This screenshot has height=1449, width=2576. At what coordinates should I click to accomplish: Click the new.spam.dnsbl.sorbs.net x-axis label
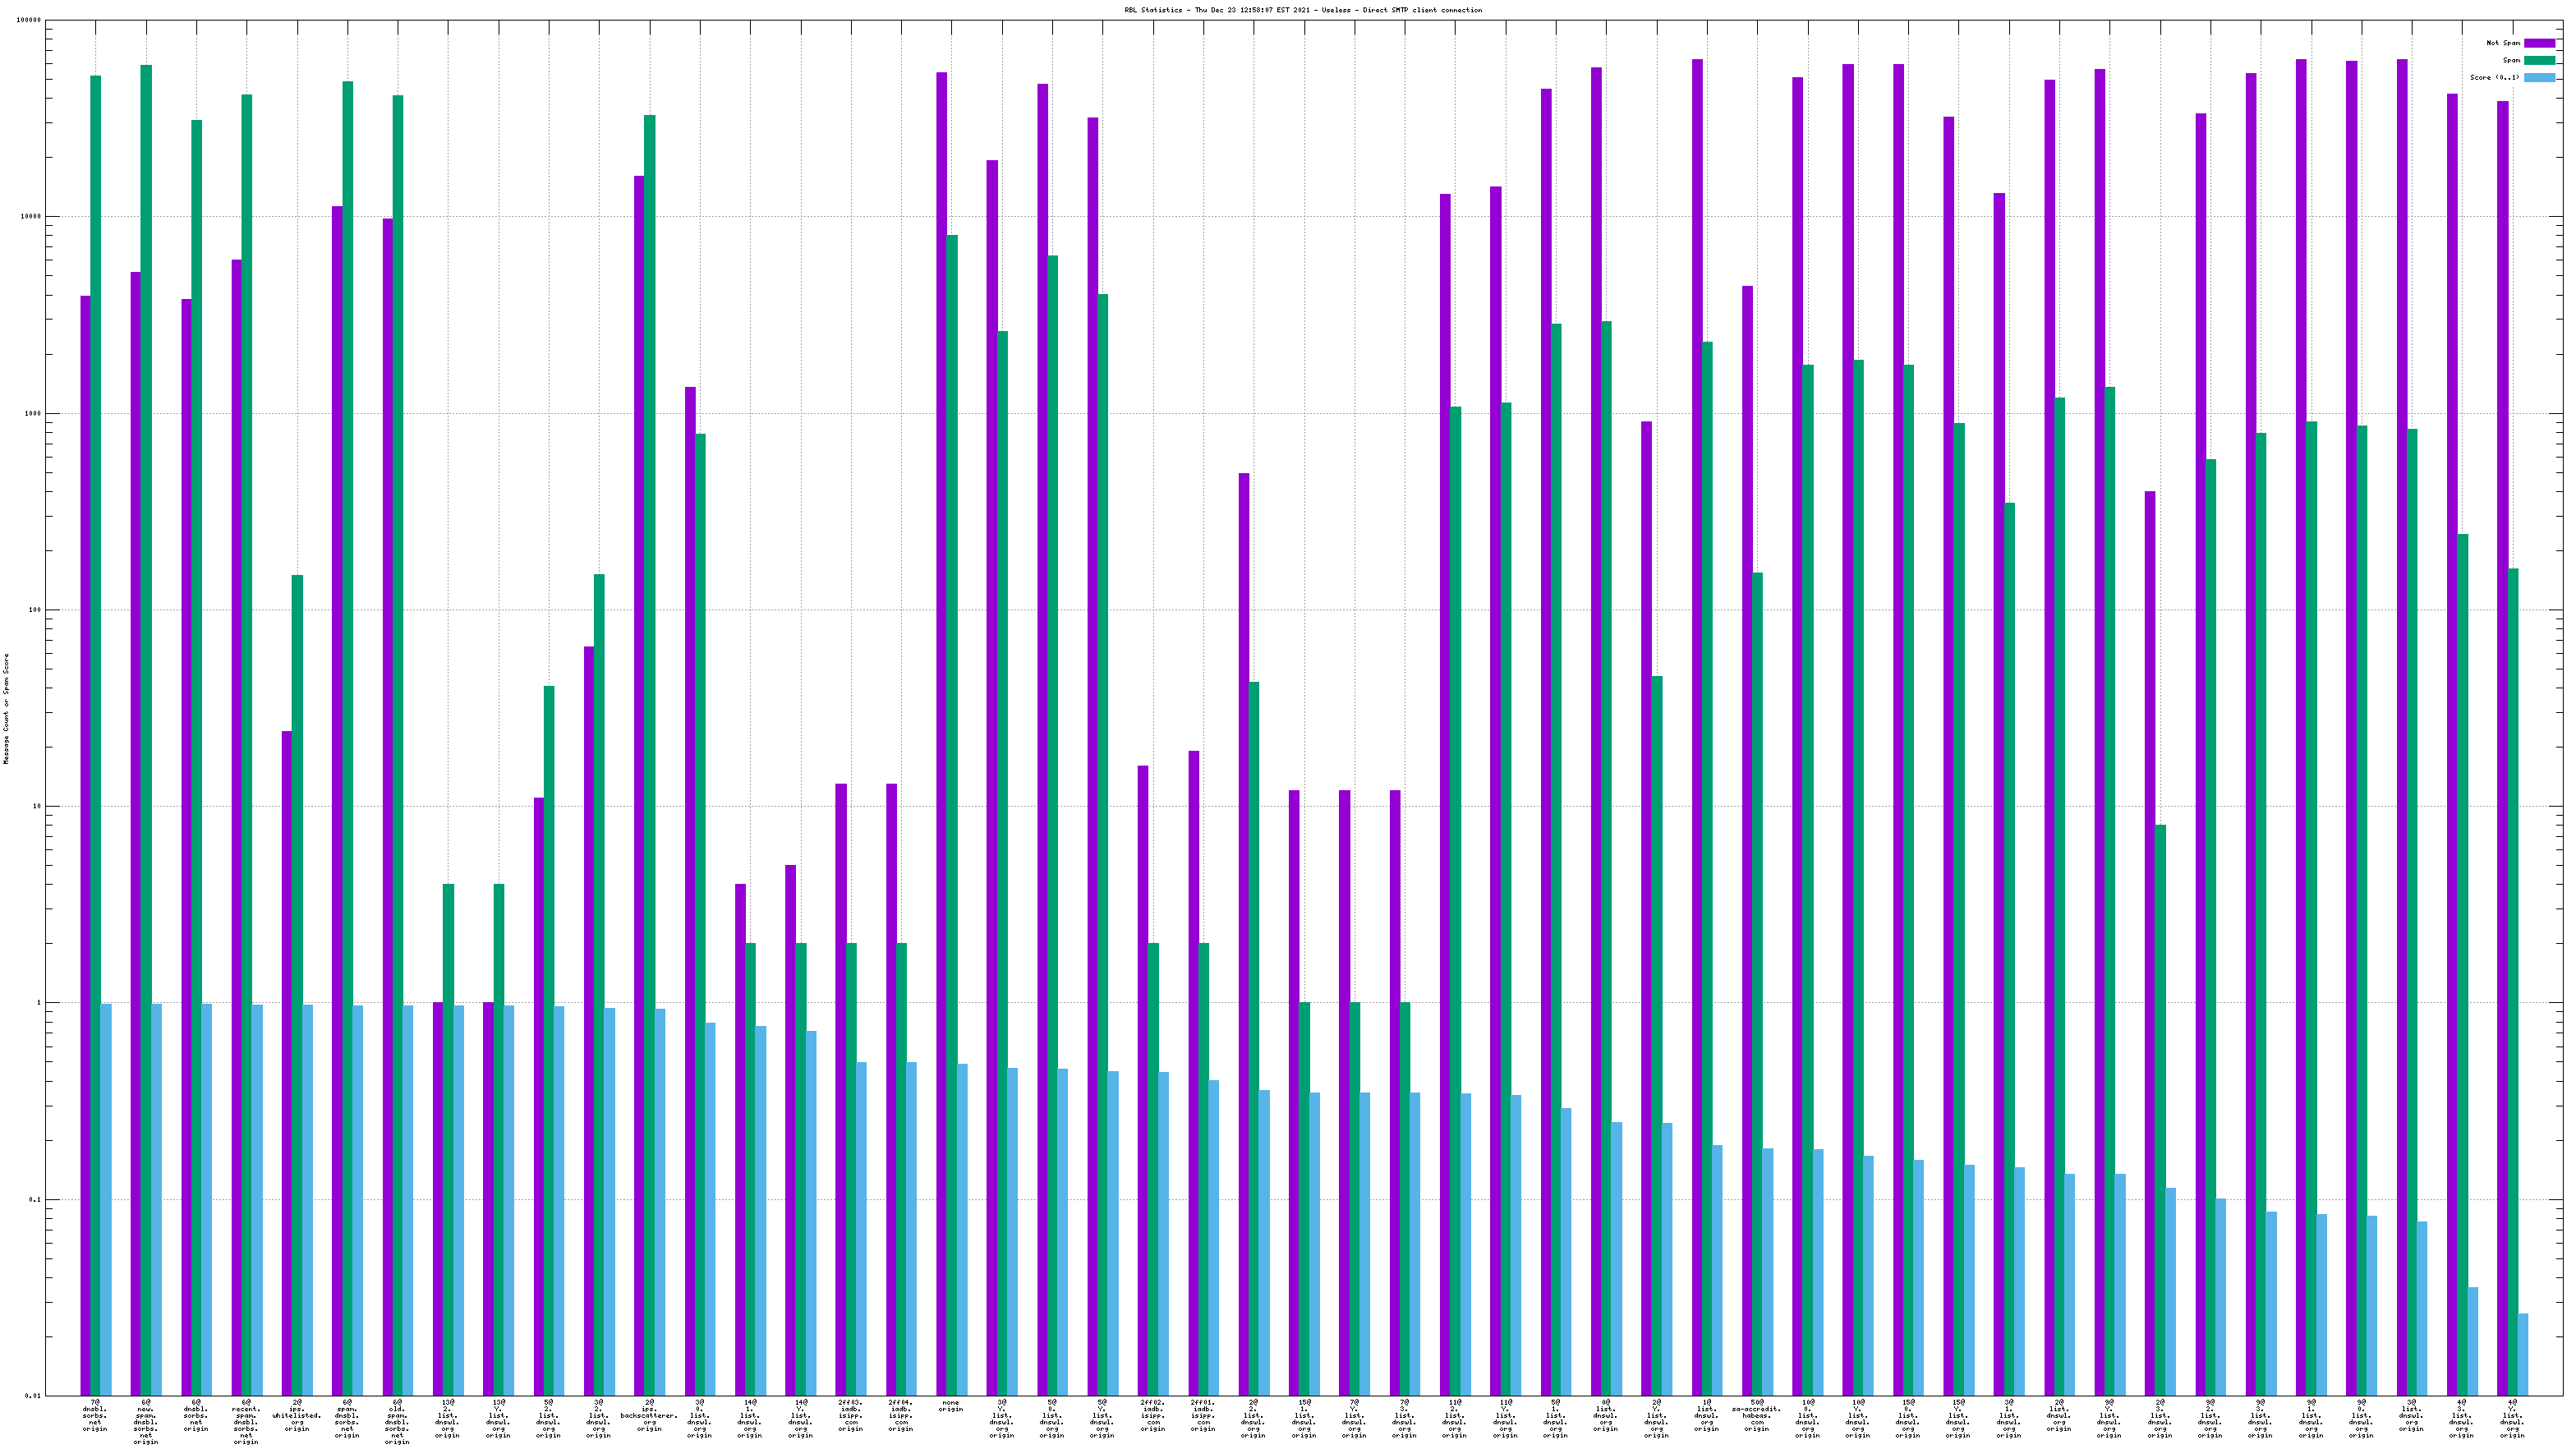(146, 1422)
